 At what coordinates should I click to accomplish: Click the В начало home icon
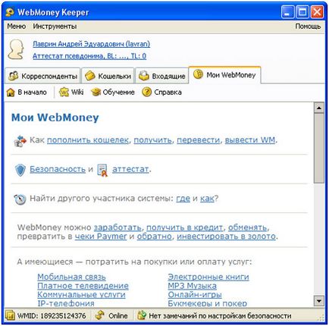pos(11,92)
